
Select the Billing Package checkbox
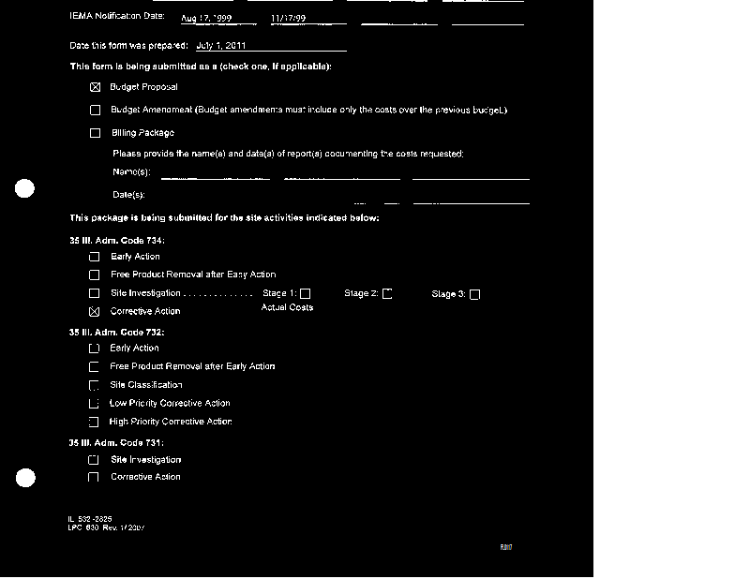coord(95,133)
